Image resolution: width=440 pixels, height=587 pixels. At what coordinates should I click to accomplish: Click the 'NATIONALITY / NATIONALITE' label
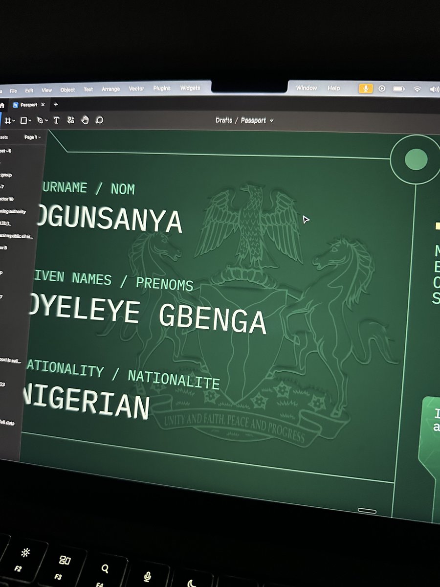[124, 375]
